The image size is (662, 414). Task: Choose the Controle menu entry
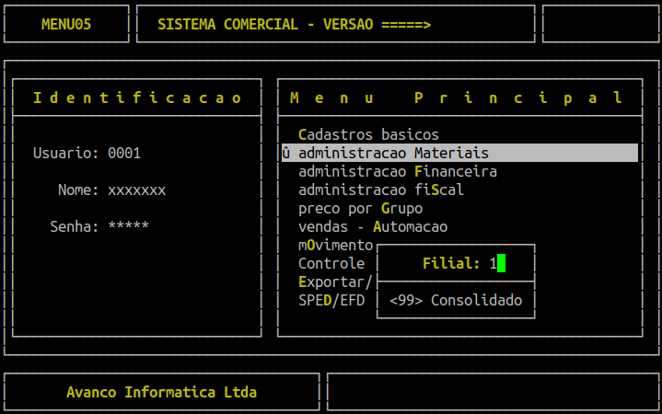pos(331,263)
